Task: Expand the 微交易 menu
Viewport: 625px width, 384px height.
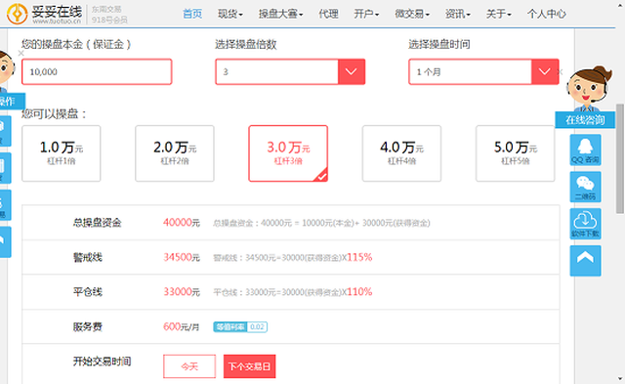Action: point(412,14)
